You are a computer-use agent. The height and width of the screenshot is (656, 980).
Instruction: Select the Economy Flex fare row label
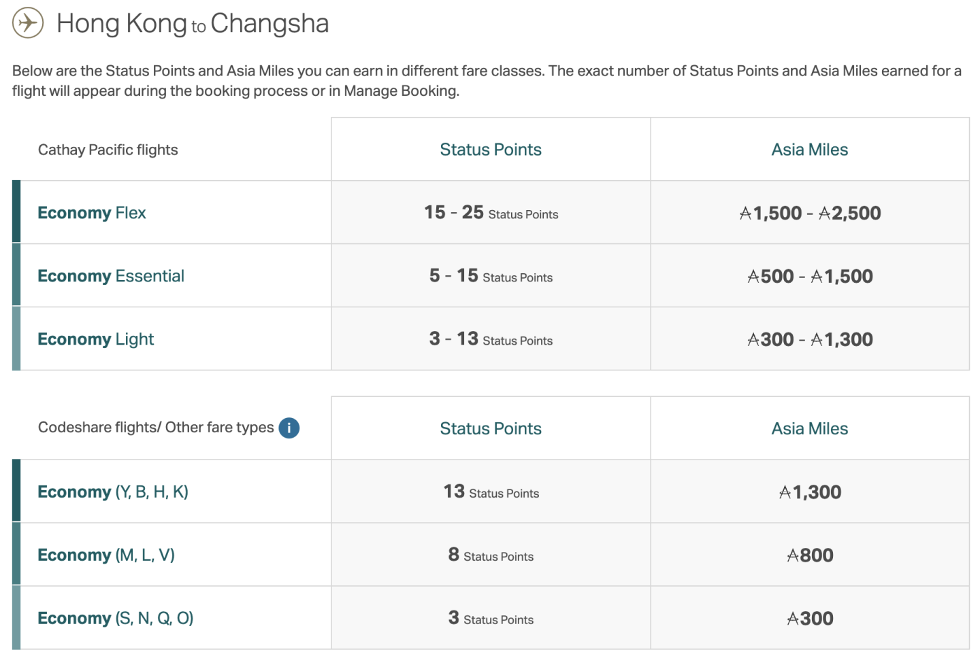coord(92,213)
